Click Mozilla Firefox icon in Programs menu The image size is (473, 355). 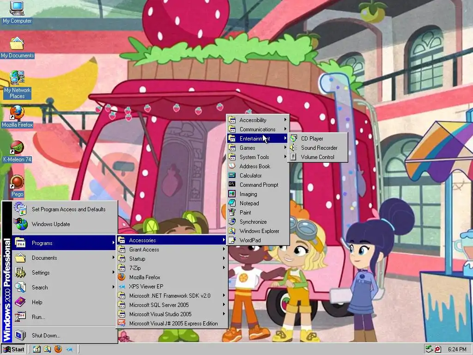click(121, 277)
